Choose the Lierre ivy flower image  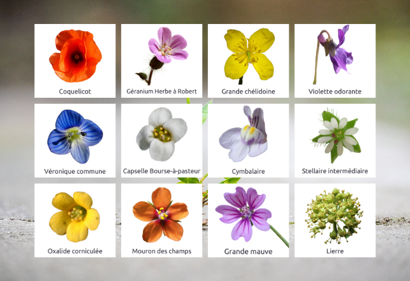[334, 215]
